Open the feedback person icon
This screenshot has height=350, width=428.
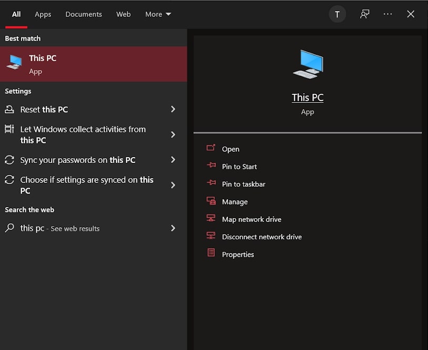[x=365, y=14]
